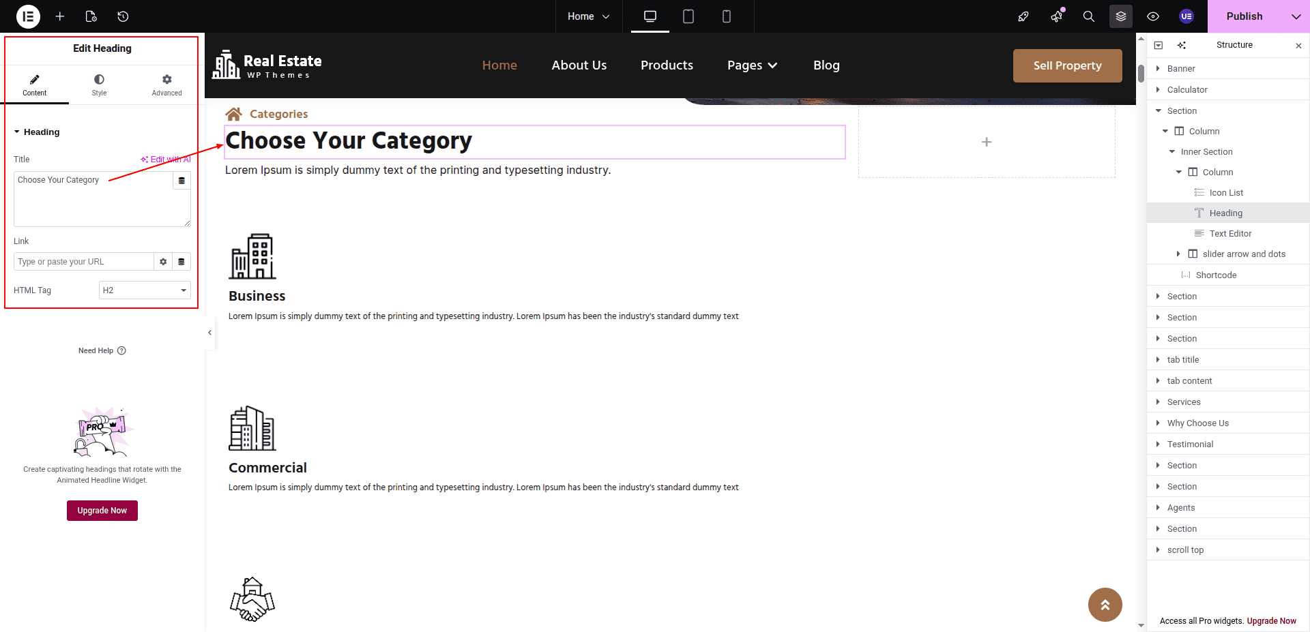Switch to mobile responsive view
The width and height of the screenshot is (1310, 632).
(x=727, y=16)
